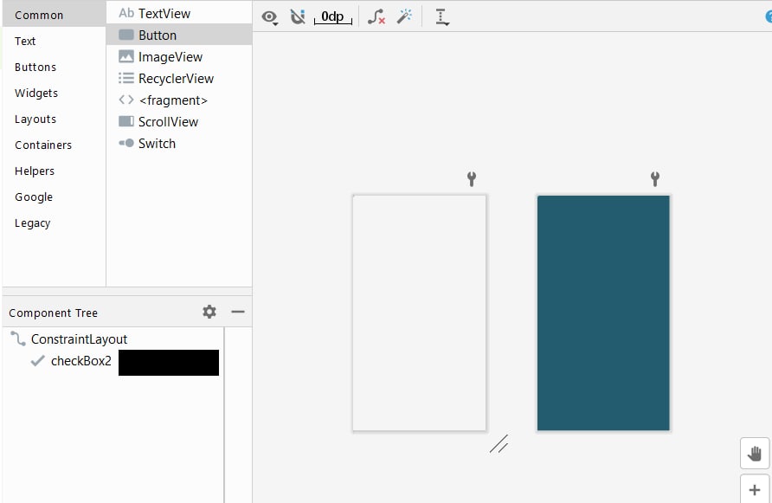Toggle the Autoconnect magnet icon

point(298,16)
